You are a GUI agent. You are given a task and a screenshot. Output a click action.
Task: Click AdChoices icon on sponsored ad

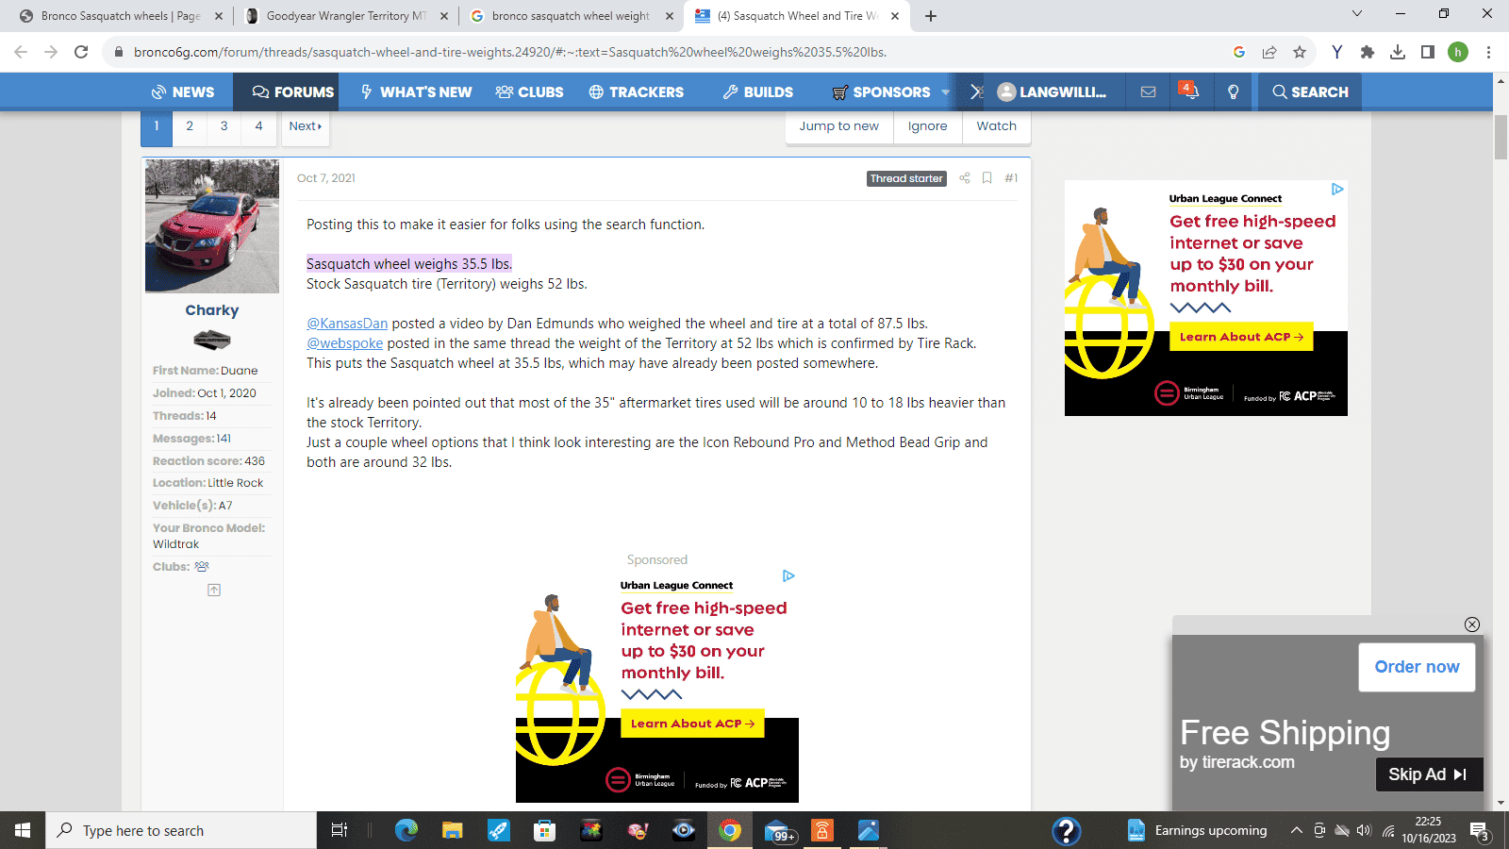point(788,575)
